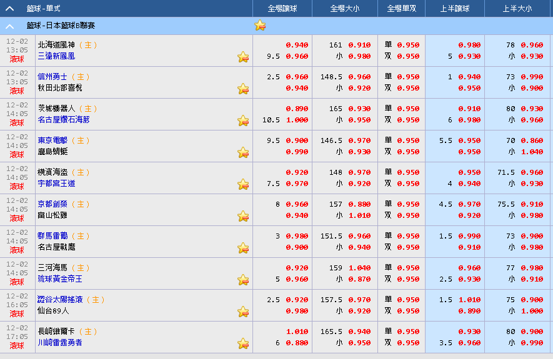
Task: Bet over 161 at 0.910 for 北海道風神
Action: tap(359, 45)
